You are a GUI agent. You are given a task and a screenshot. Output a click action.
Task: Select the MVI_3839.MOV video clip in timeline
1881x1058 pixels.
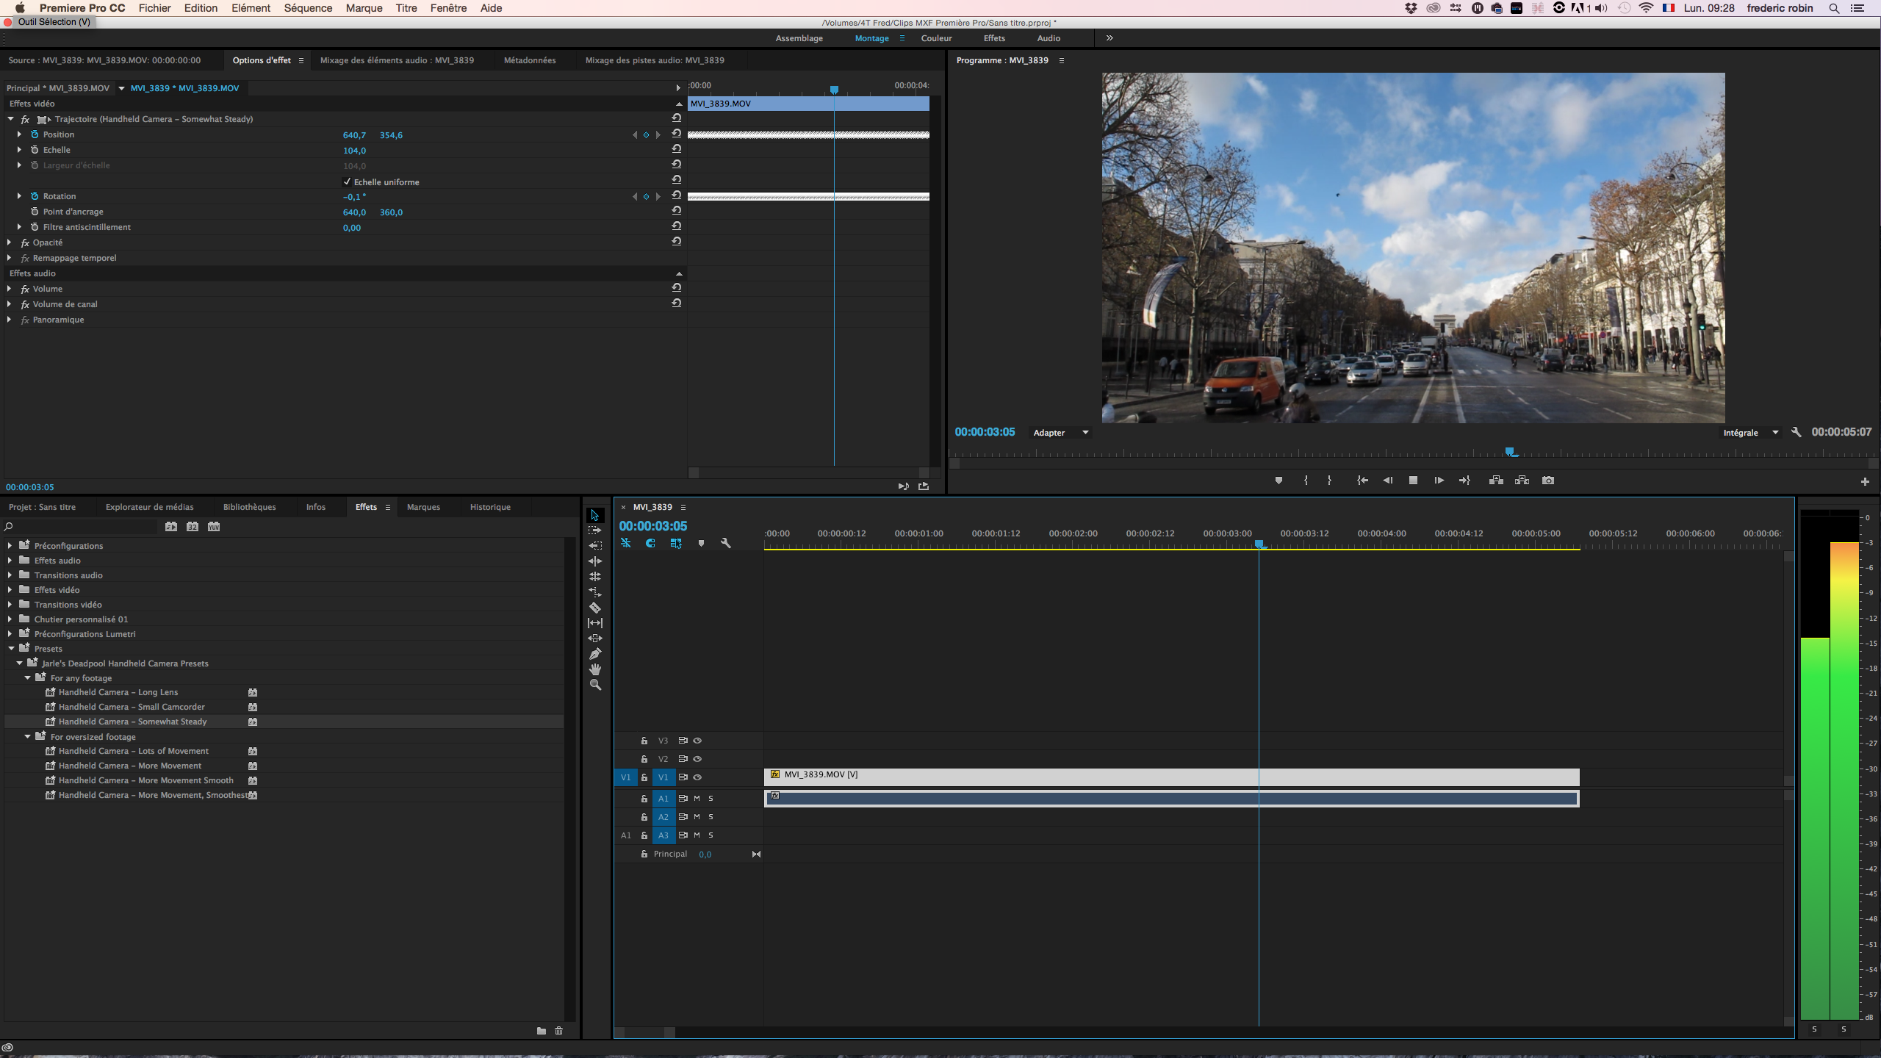point(1171,777)
